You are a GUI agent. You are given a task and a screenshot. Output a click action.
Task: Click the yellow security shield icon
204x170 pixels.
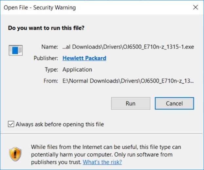[x=15, y=154]
